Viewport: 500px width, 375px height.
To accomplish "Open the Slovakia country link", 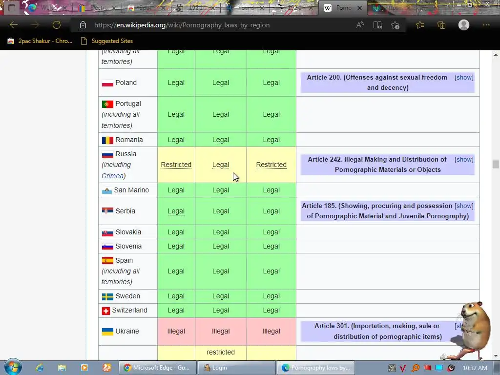I will coord(128,232).
